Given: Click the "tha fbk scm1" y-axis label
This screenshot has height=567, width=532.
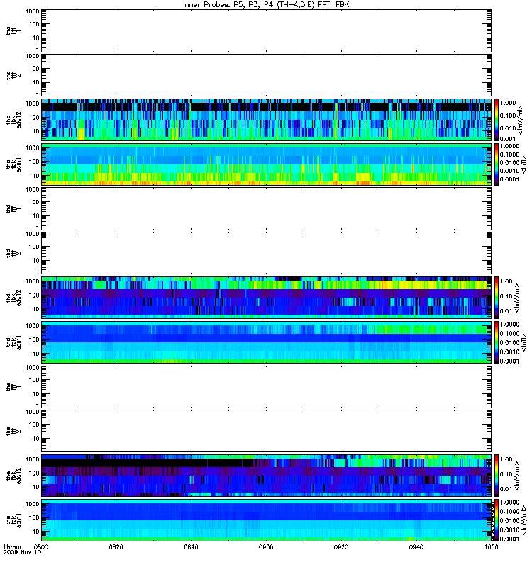Looking at the screenshot, I should click(x=13, y=164).
